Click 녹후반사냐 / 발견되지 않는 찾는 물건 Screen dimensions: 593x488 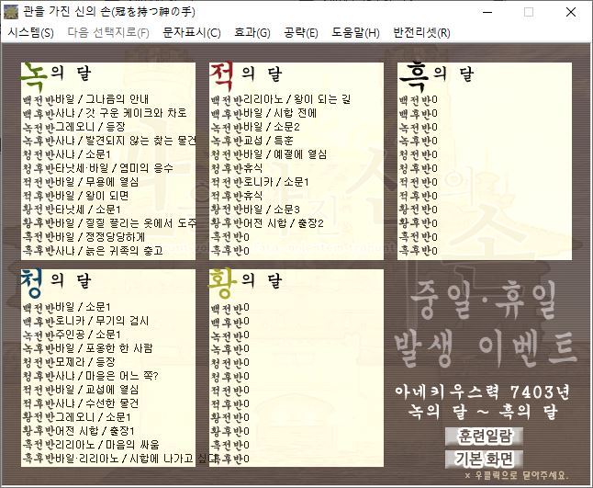click(x=109, y=141)
